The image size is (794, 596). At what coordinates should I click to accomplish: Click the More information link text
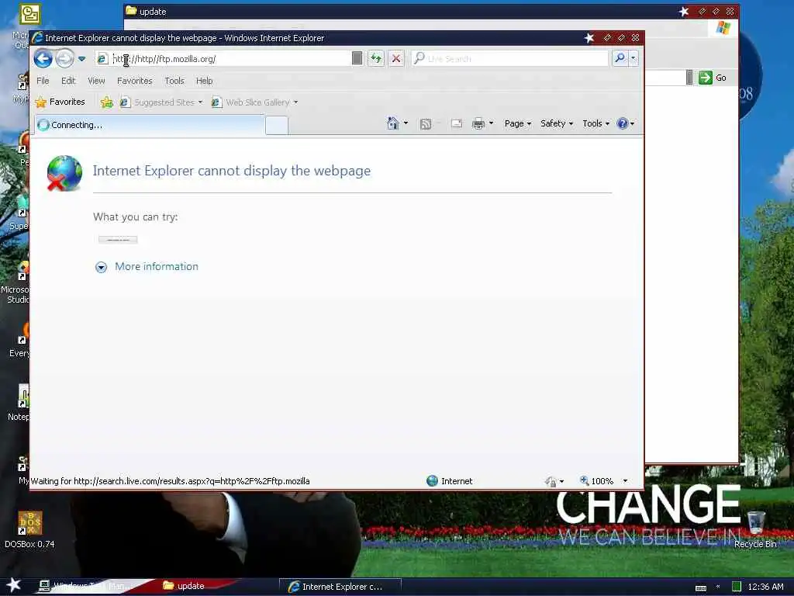(x=157, y=267)
